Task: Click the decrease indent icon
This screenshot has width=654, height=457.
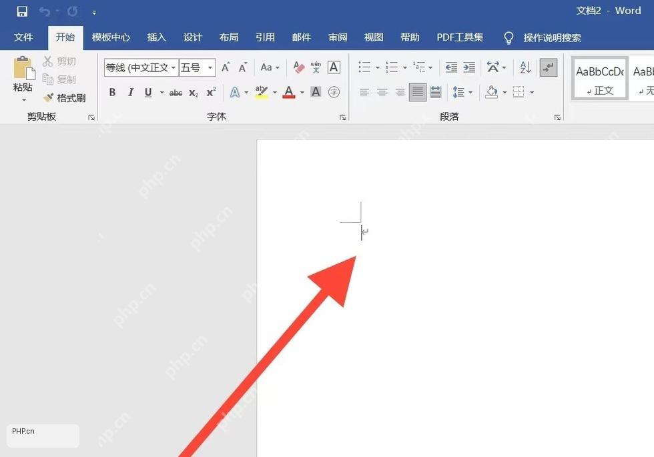Action: 451,67
